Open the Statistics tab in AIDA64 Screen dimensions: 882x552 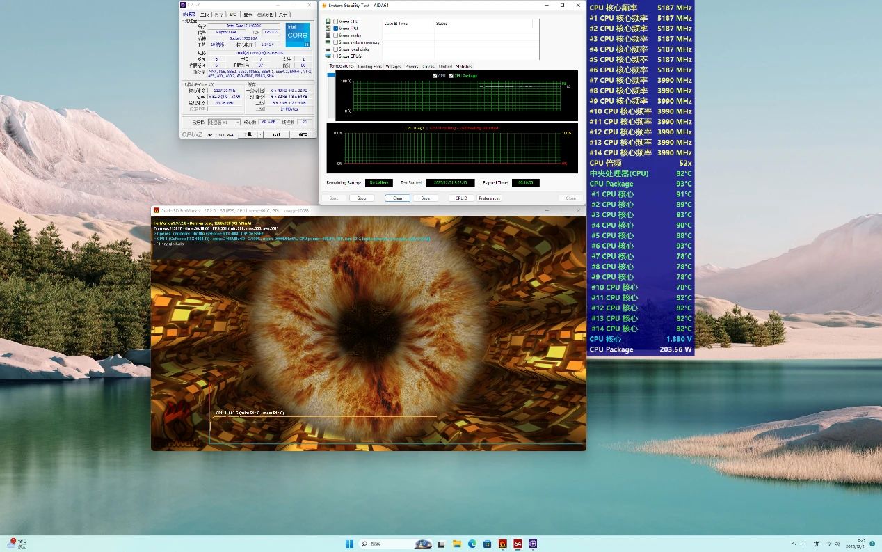tap(464, 67)
